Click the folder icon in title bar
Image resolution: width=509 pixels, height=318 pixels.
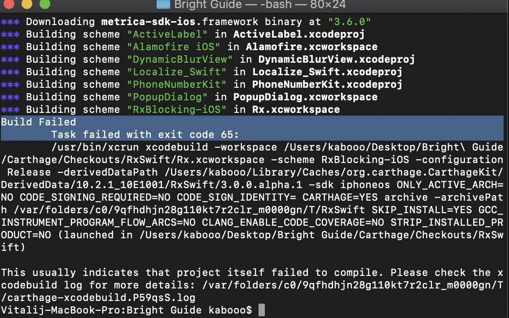[163, 4]
